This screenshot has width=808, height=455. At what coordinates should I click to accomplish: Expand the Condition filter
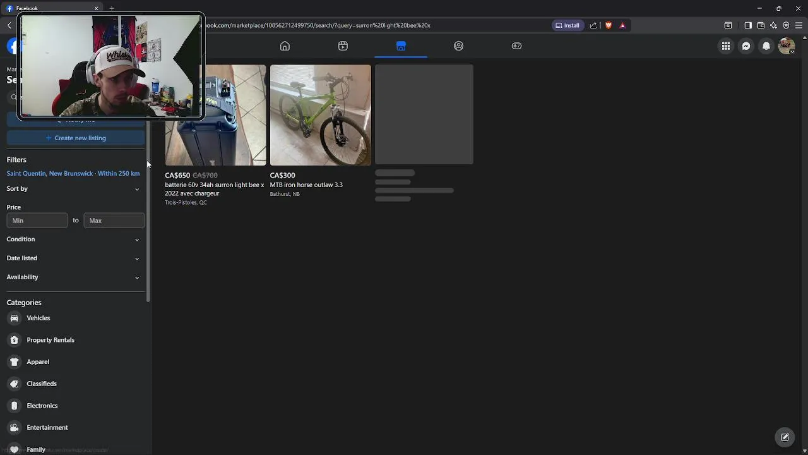73,239
